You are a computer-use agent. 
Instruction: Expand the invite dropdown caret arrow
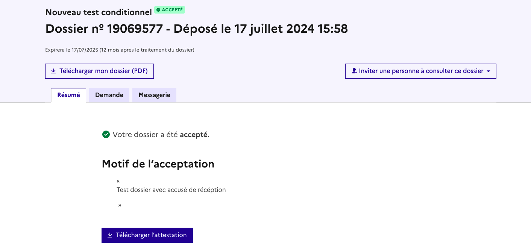pos(489,71)
